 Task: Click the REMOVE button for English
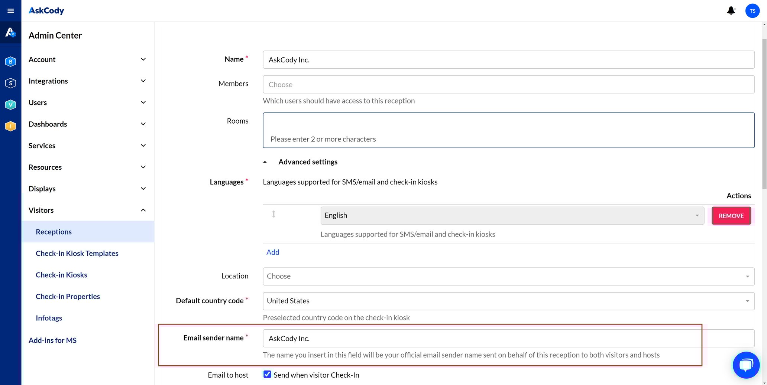coord(731,215)
